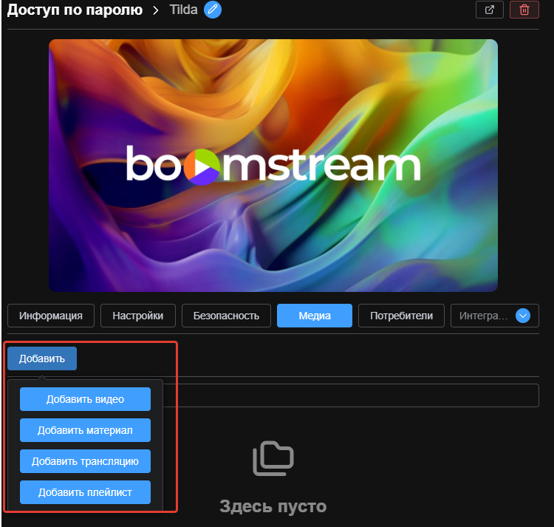Expand more tabs with blue chevron arrow

[x=523, y=316]
